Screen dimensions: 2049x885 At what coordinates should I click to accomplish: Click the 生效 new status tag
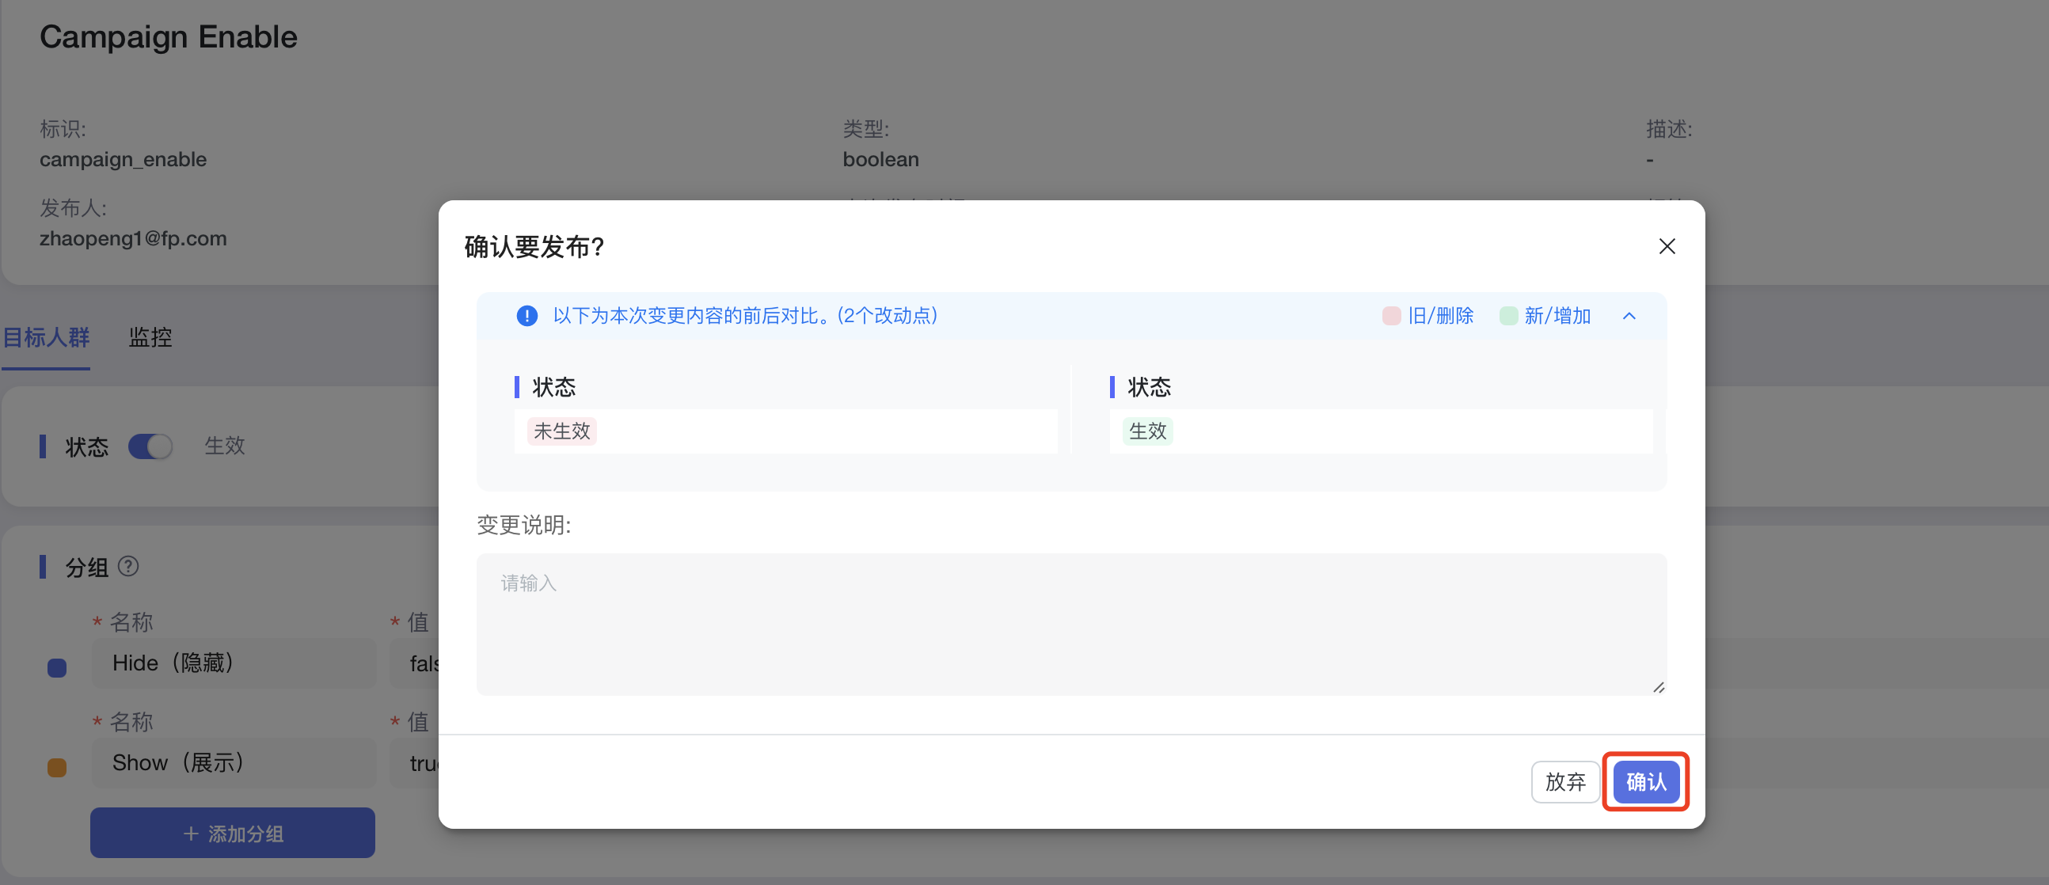(1147, 431)
